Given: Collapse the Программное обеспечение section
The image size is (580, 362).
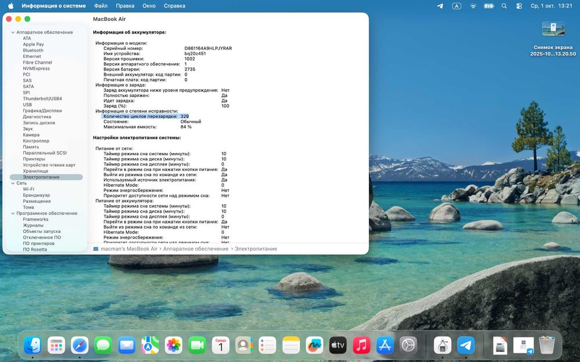Looking at the screenshot, I should [x=13, y=213].
